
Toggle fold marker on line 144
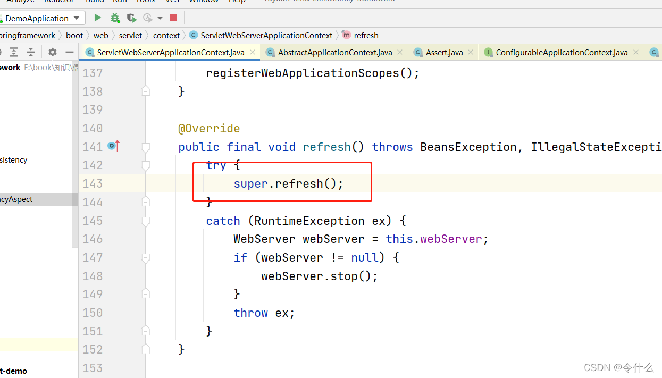pyautogui.click(x=146, y=201)
